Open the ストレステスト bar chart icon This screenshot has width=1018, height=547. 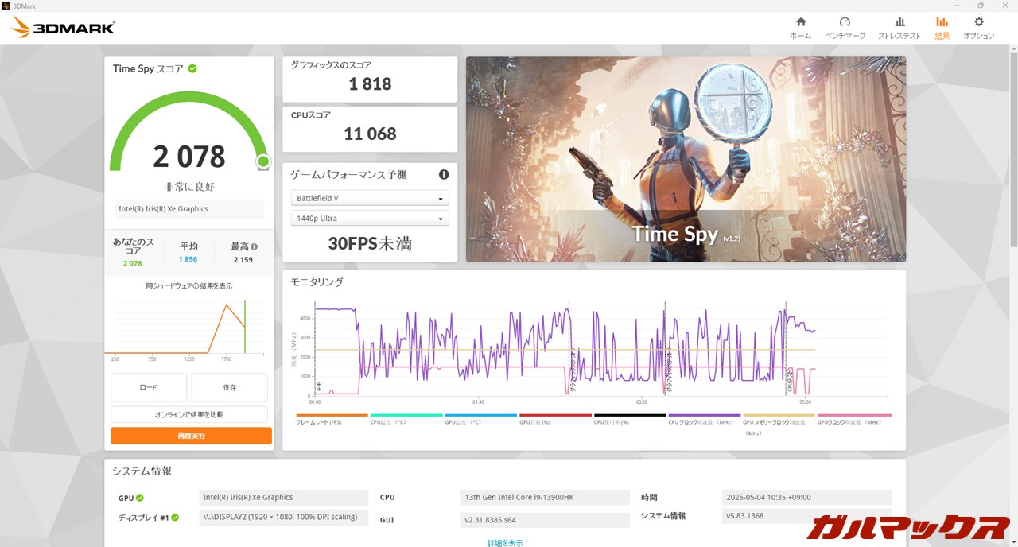click(x=899, y=22)
